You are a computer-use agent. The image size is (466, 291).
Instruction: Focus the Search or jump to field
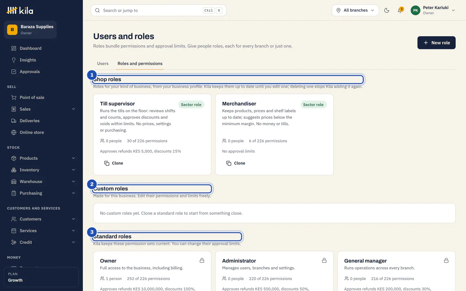(x=159, y=10)
